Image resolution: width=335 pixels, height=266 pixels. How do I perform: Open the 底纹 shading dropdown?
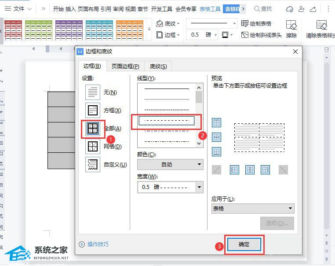point(167,23)
